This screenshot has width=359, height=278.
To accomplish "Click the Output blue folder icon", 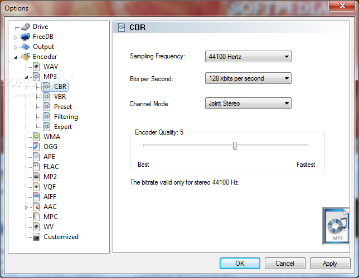I will (26, 47).
